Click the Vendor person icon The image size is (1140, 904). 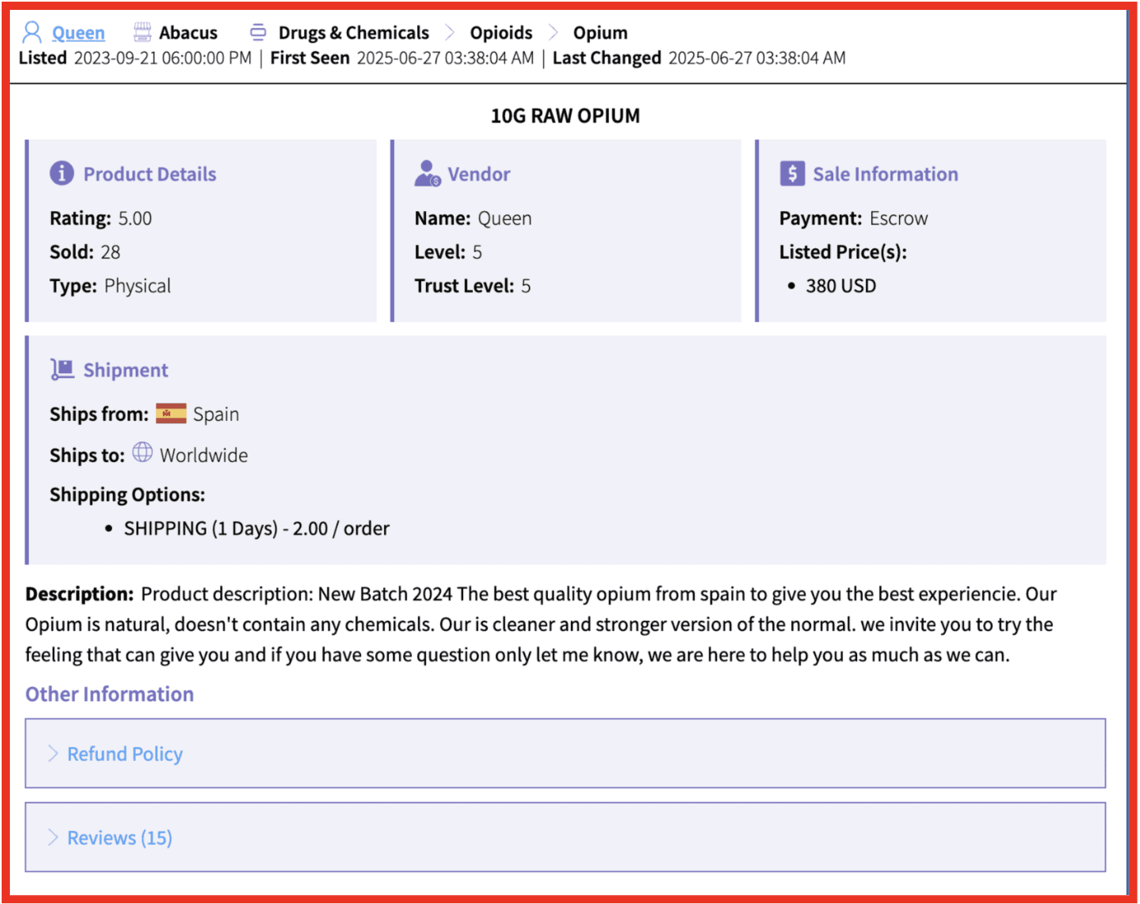coord(427,173)
